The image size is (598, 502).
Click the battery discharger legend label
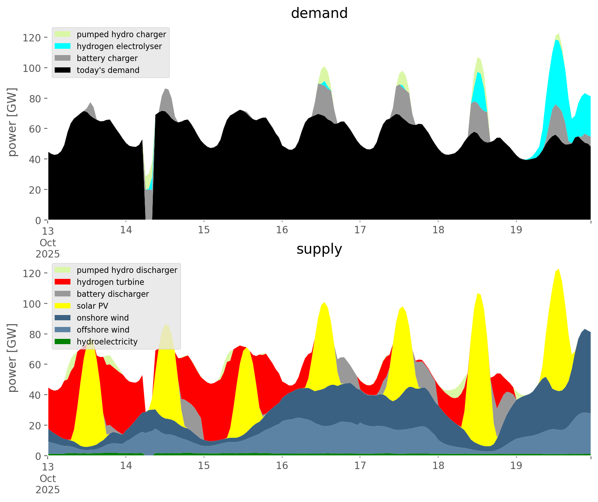113,294
